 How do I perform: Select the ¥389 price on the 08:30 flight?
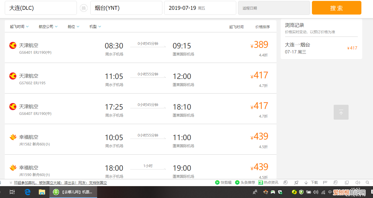tap(259, 45)
